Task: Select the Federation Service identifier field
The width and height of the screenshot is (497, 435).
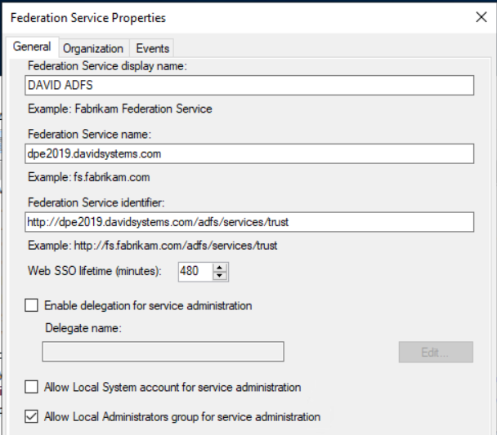Action: (x=249, y=222)
